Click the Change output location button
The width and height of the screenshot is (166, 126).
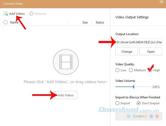point(127,51)
